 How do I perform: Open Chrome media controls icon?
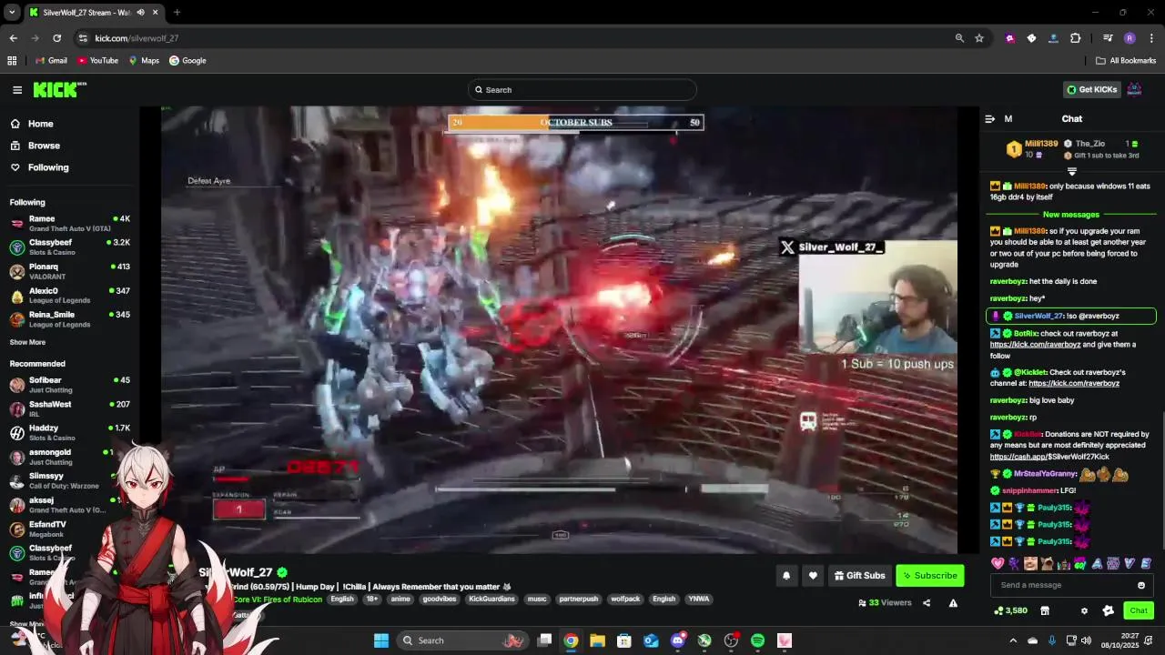point(1108,38)
